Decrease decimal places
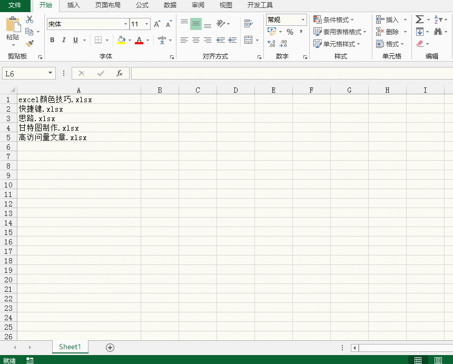 click(283, 44)
